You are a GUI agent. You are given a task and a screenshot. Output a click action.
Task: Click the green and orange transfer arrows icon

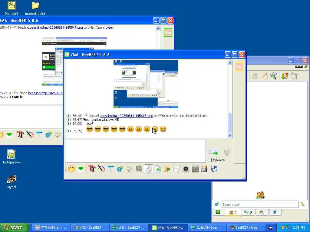285,76
